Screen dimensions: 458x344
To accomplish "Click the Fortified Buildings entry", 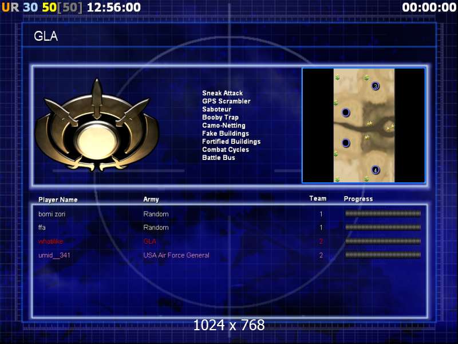I will coord(231,141).
